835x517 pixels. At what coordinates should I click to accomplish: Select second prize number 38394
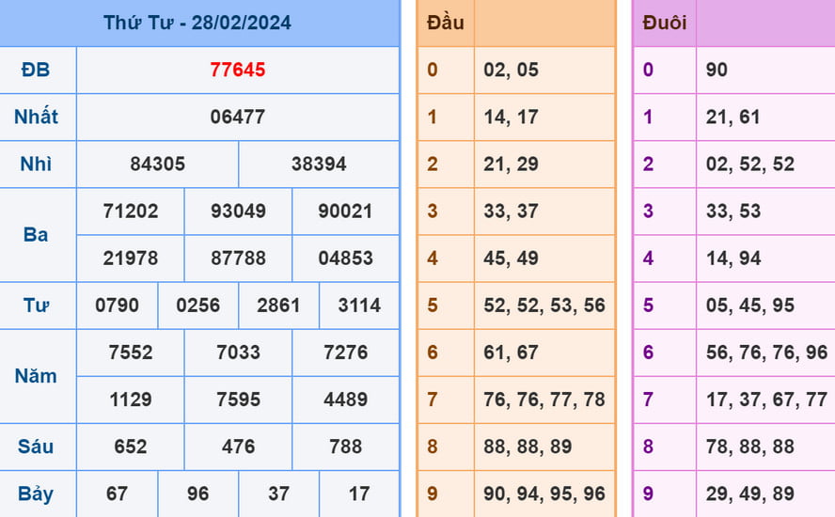pyautogui.click(x=319, y=164)
